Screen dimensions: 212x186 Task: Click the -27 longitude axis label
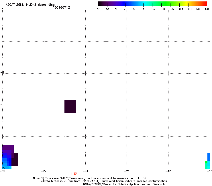(44, 171)
